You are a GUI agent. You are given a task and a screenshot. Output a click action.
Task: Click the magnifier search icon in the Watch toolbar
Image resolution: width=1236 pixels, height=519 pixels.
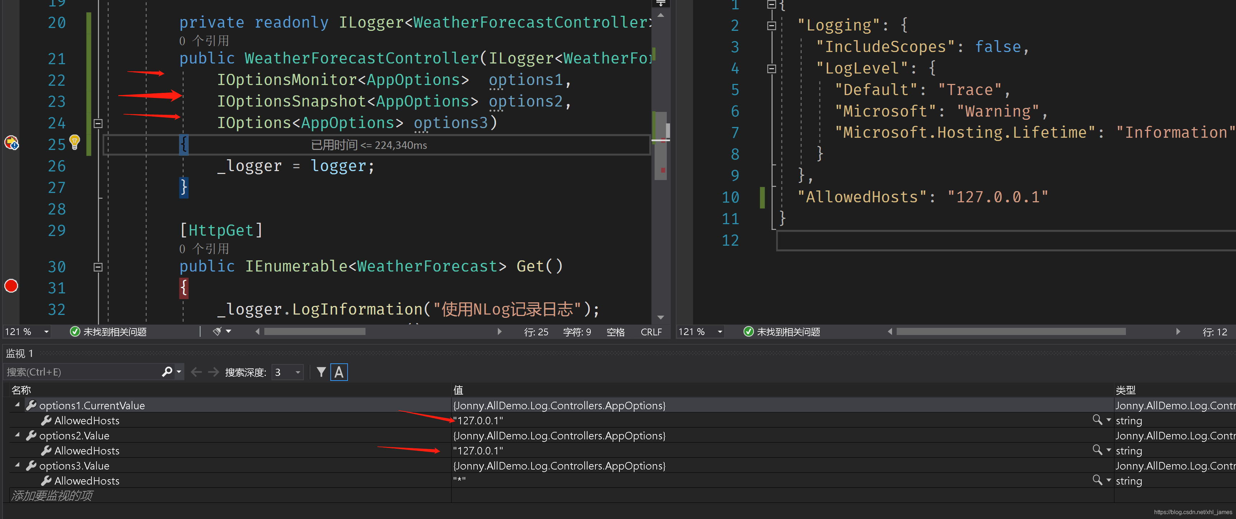click(x=166, y=372)
